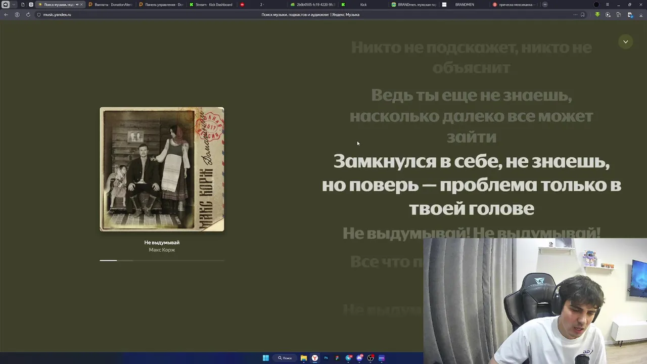Open the browser hamburger menu
The image size is (647, 364).
tap(608, 5)
